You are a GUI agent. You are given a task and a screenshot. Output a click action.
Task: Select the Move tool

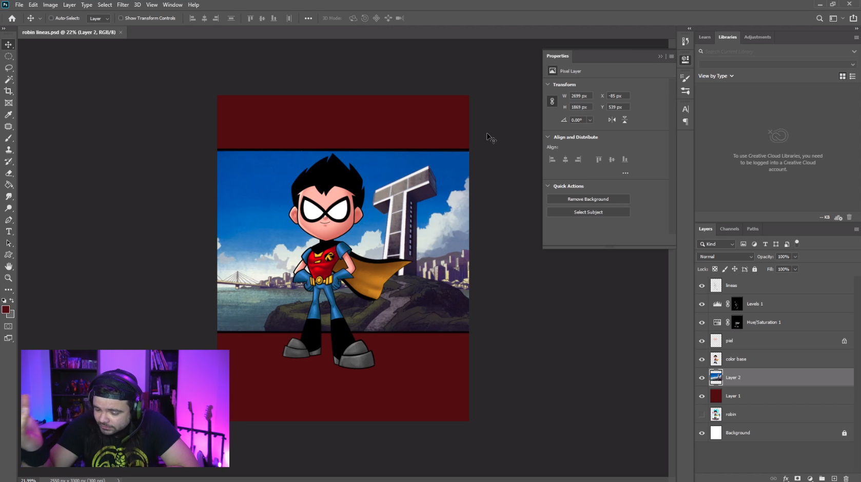9,45
